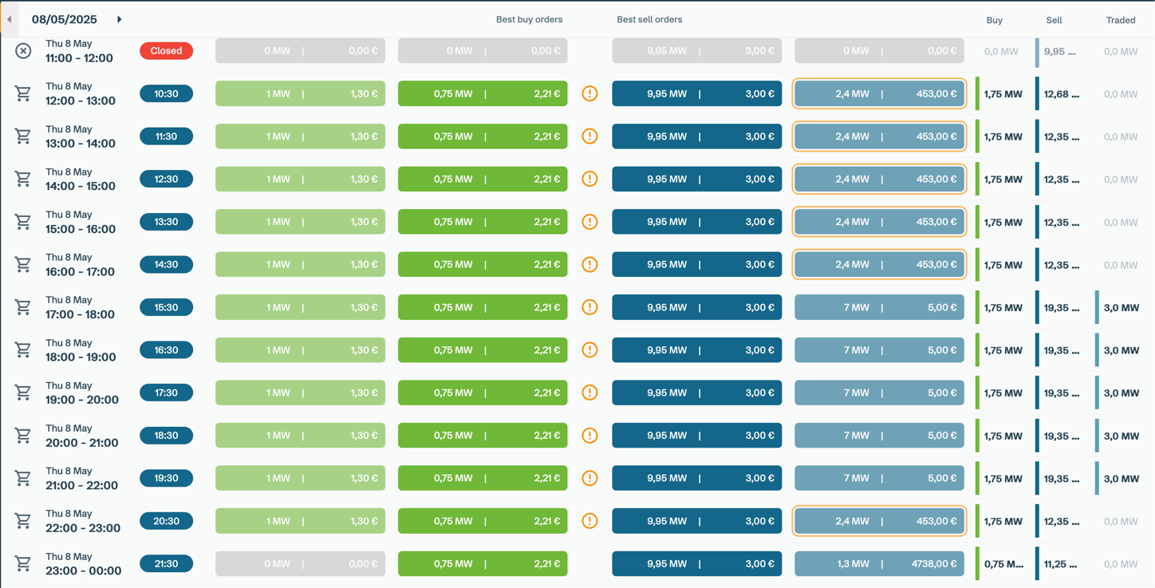Click the Sell column header
The image size is (1155, 588).
tap(1054, 20)
